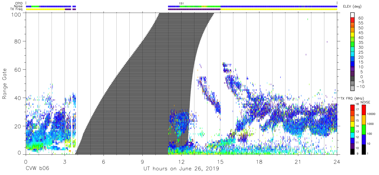Select red swatch between 17 and 18 in TX FRQ bar

[x=352, y=108]
